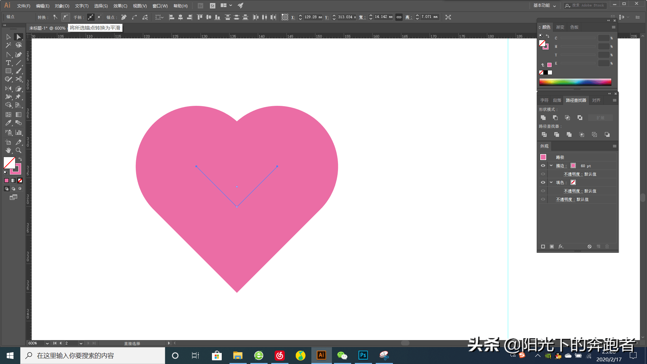Hide the 填色 fill attribute eye

coord(543,182)
